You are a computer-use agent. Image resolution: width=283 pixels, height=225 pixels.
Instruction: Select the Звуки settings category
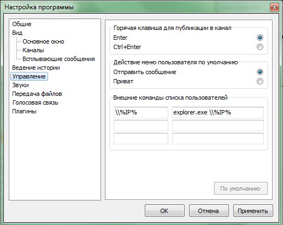pyautogui.click(x=20, y=85)
